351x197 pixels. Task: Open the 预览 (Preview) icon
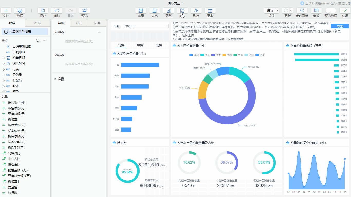coord(84,11)
